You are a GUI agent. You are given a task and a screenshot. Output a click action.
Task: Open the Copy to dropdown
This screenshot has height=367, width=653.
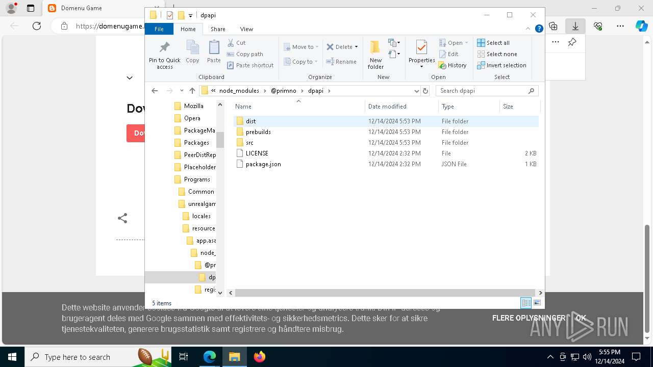coord(300,62)
